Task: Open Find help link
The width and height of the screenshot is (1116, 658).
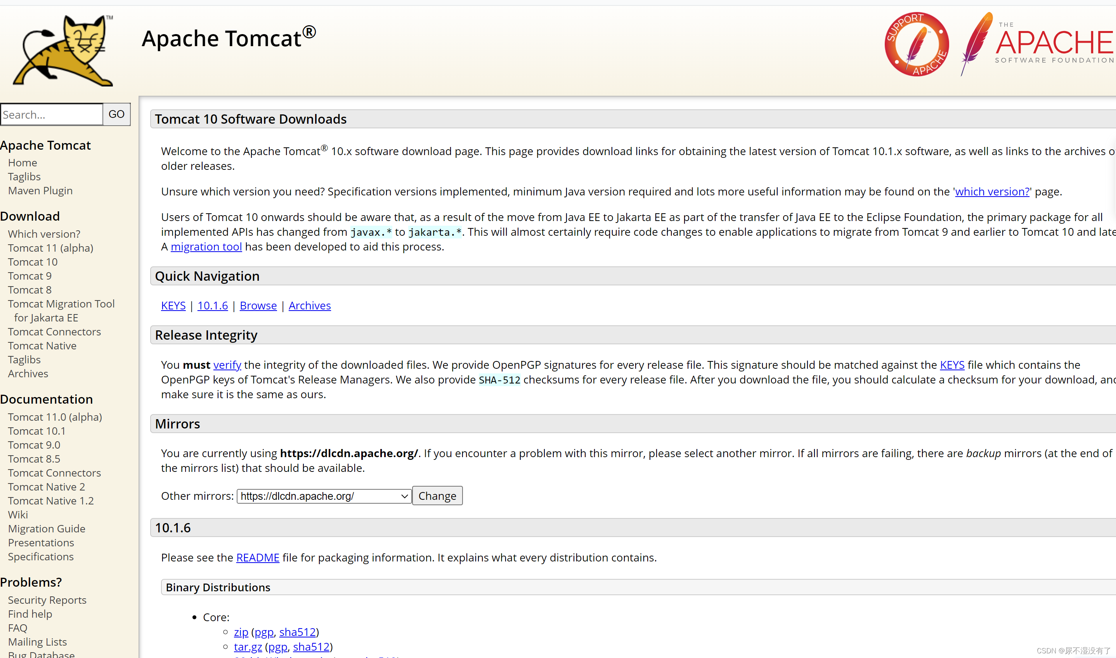Action: point(30,614)
